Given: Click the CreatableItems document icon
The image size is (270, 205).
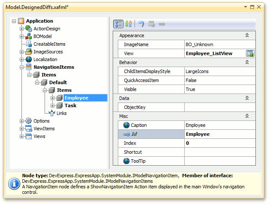Looking at the screenshot, I should click(29, 44).
